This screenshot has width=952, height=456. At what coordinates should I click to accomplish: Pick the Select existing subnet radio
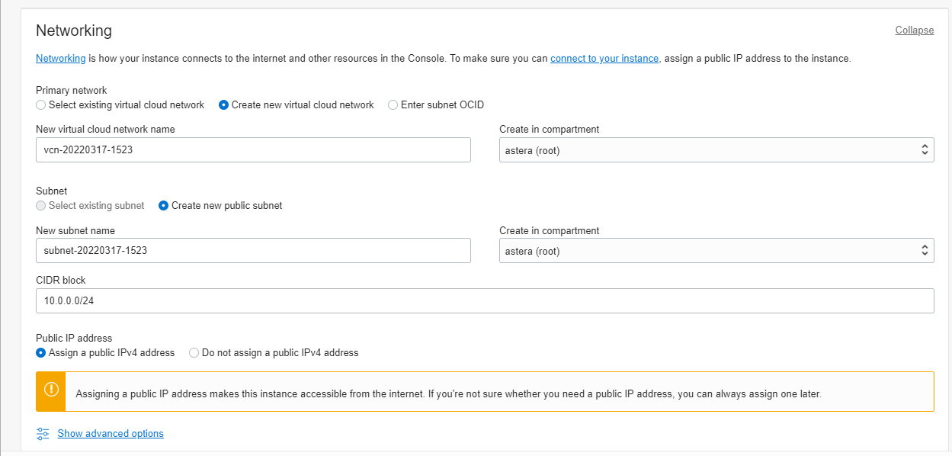click(41, 206)
